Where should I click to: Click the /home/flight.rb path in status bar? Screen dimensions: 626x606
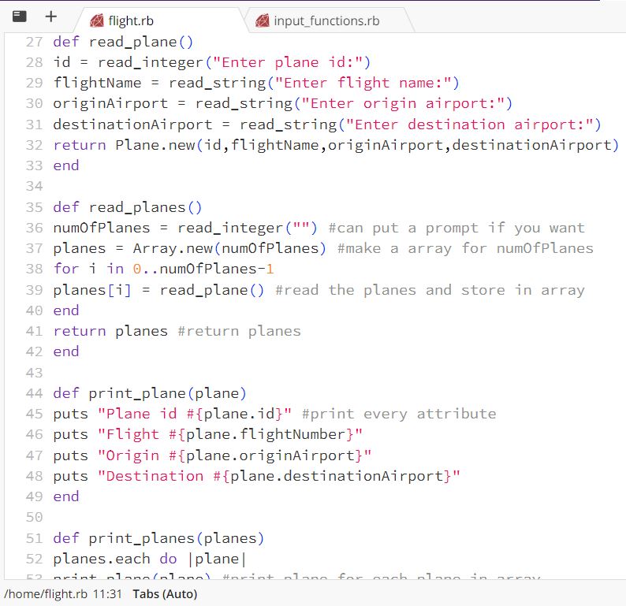[46, 594]
